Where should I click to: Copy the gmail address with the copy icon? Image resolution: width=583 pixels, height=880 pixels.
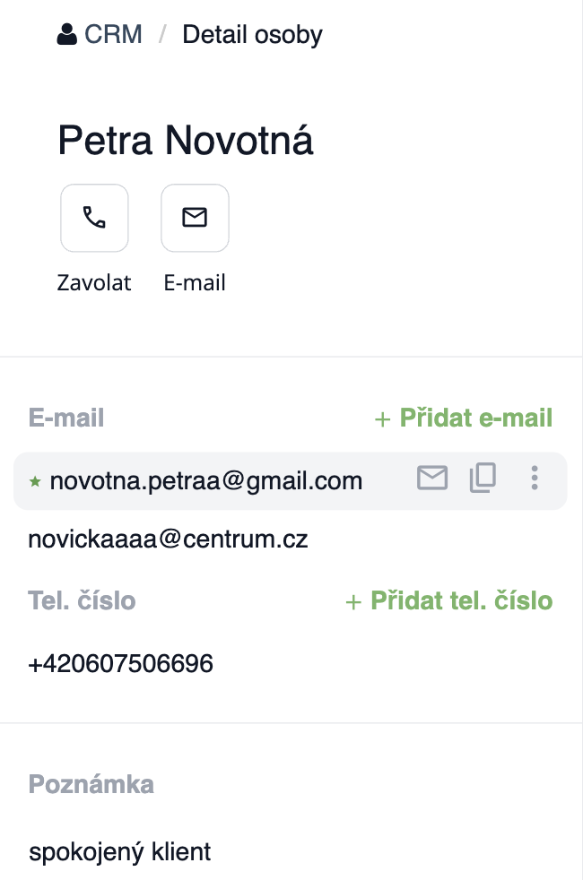[x=483, y=479]
